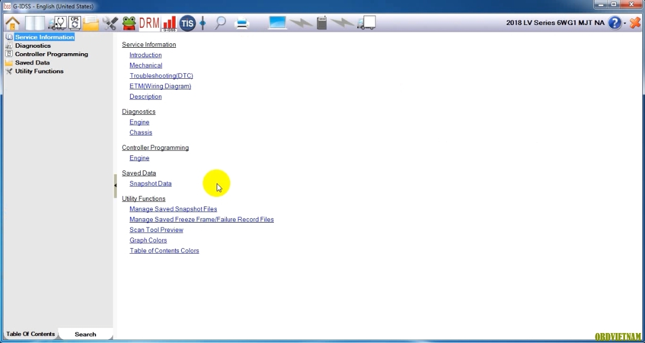Open the open-book Service Information toolbar icon

(35, 23)
